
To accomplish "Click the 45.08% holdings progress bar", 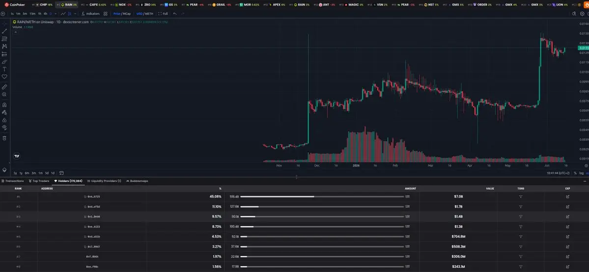I will point(322,196).
